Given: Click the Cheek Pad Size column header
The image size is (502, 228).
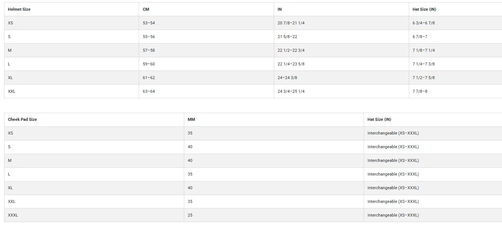Looking at the screenshot, I should point(23,119).
